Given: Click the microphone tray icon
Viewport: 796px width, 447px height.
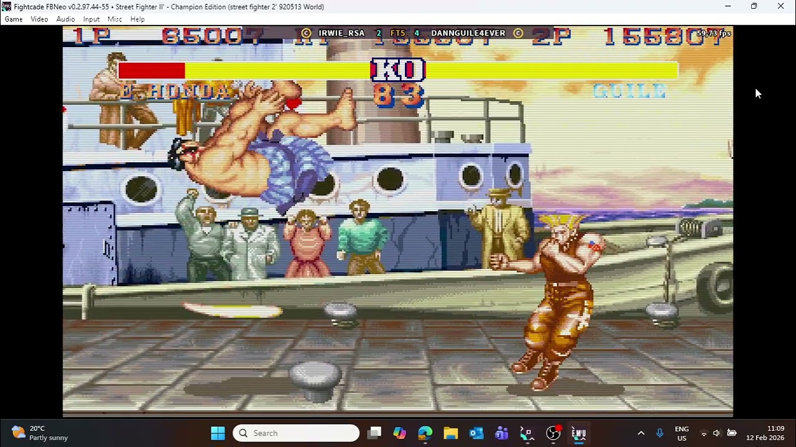Looking at the screenshot, I should click(x=660, y=433).
